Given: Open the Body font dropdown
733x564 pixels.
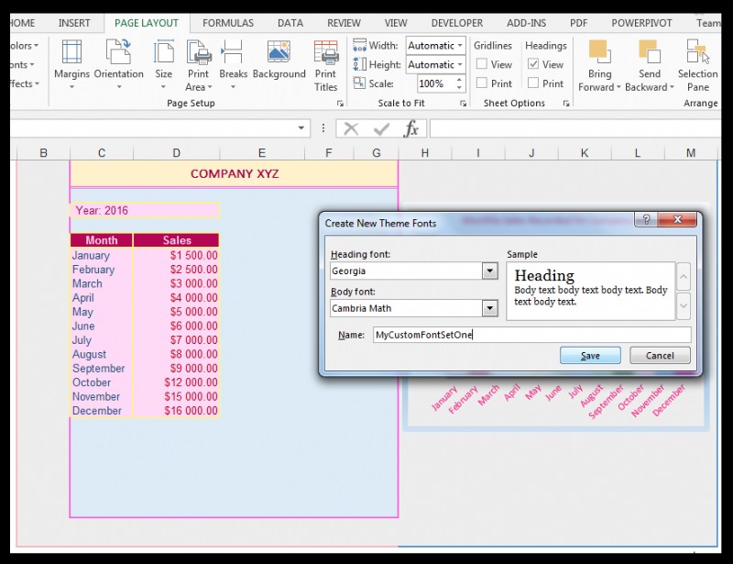Looking at the screenshot, I should point(488,307).
